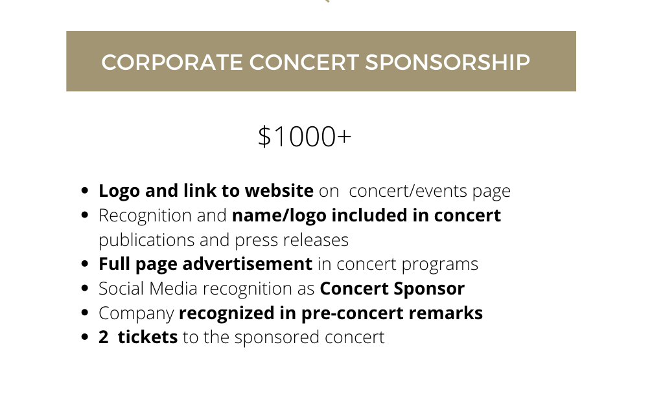
Task: Click the Corporate Concert Sponsorship banner heading
Action: [x=316, y=62]
